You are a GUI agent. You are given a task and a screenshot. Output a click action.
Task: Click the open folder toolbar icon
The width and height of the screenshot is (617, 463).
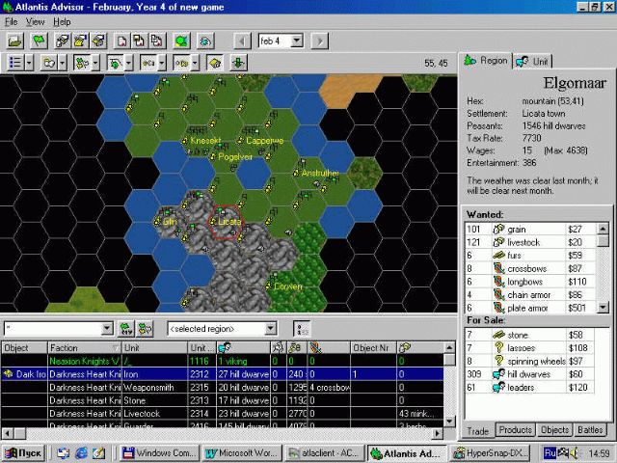[x=15, y=41]
